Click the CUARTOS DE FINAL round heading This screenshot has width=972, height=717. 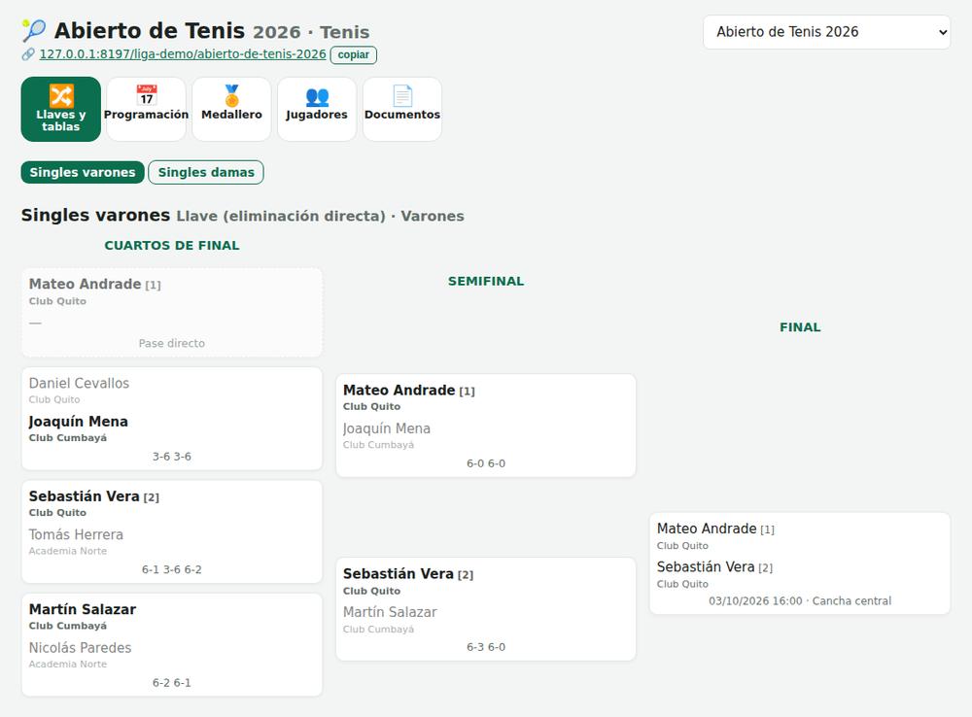[172, 246]
